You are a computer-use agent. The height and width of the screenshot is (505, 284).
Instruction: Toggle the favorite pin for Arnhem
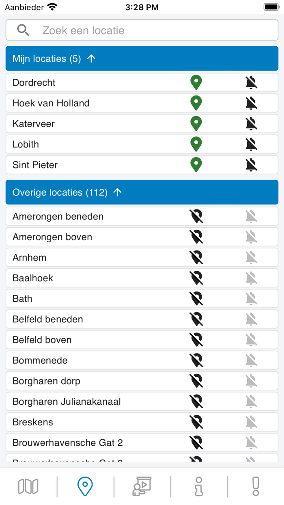click(196, 257)
